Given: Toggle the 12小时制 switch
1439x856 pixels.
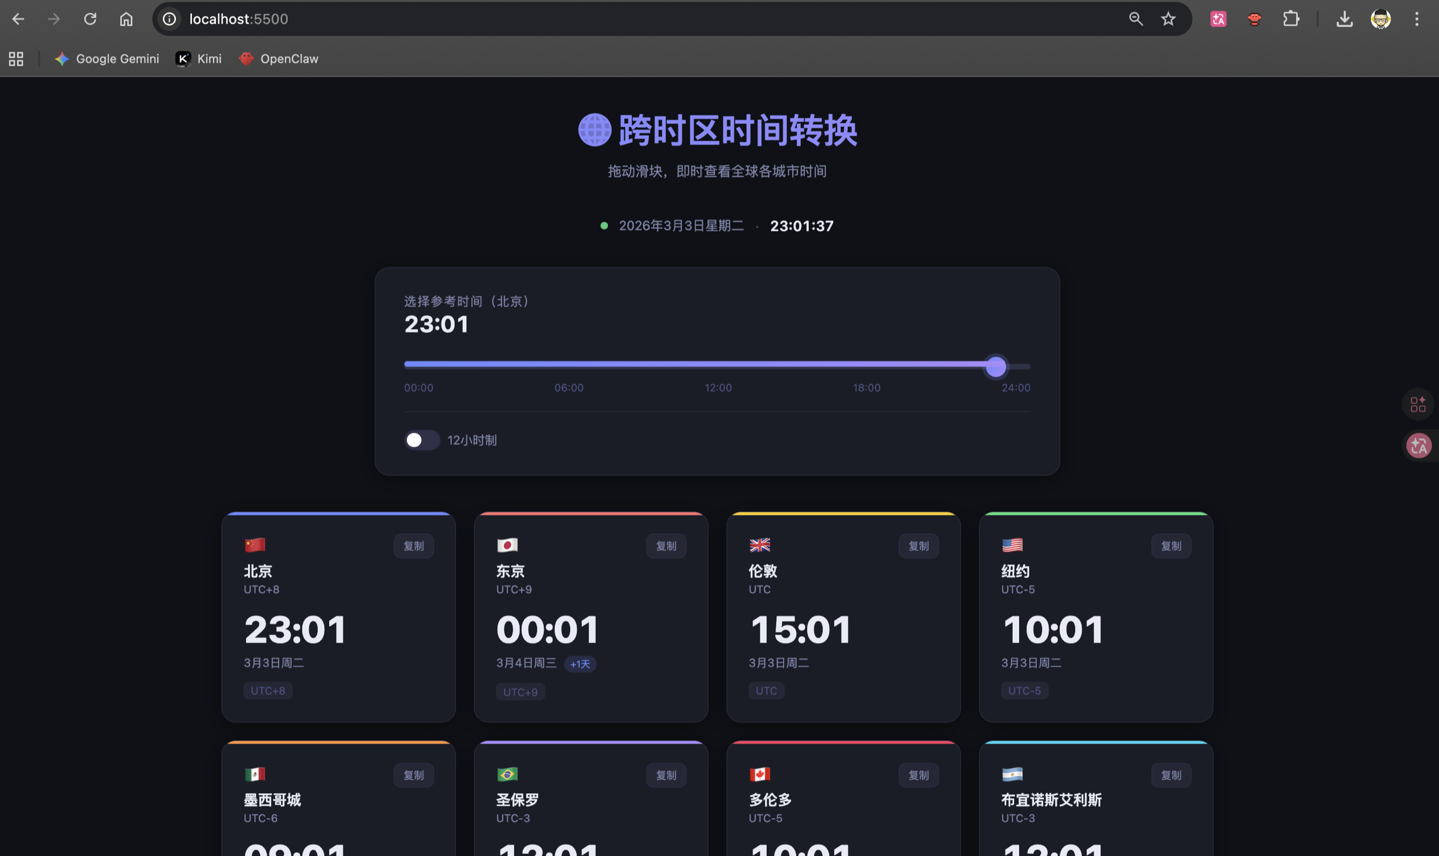Looking at the screenshot, I should click(422, 440).
